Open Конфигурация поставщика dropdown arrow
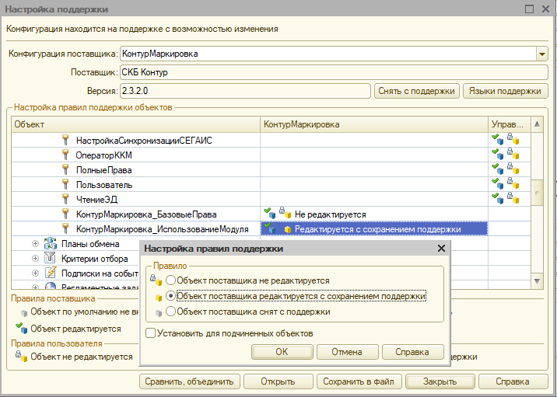This screenshot has width=557, height=397. (x=541, y=54)
